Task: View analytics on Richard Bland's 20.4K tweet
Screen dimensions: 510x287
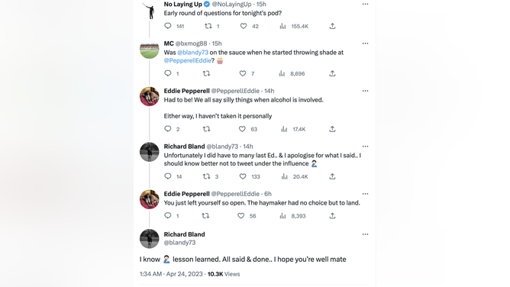Action: [x=284, y=176]
